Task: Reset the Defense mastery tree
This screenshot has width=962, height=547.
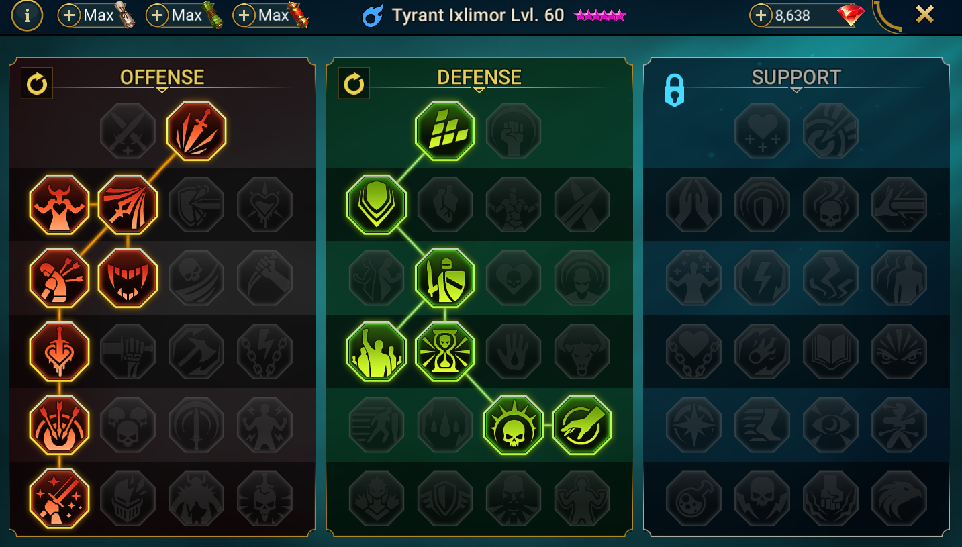Action: click(354, 84)
